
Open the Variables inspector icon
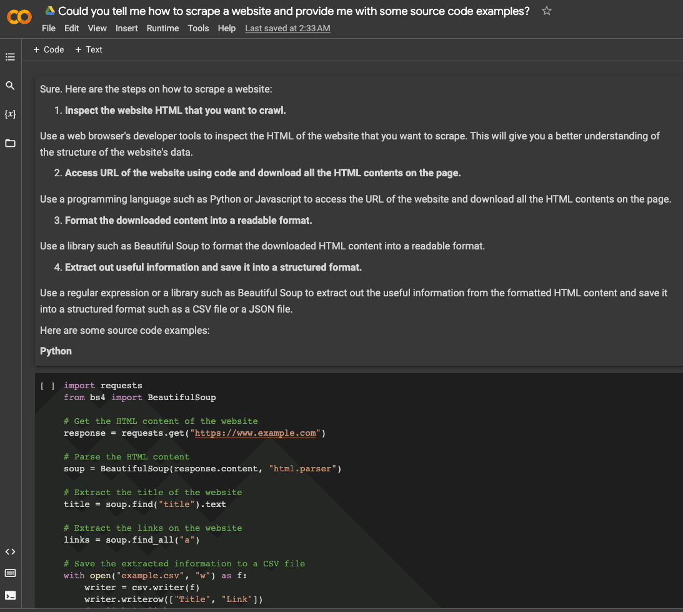[10, 114]
